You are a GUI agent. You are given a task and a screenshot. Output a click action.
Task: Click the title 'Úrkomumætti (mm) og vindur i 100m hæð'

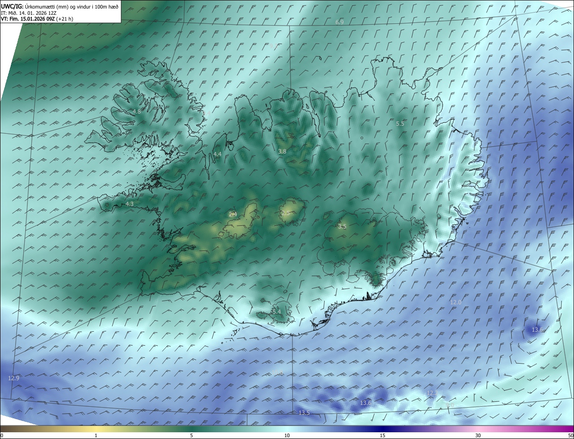pyautogui.click(x=71, y=6)
